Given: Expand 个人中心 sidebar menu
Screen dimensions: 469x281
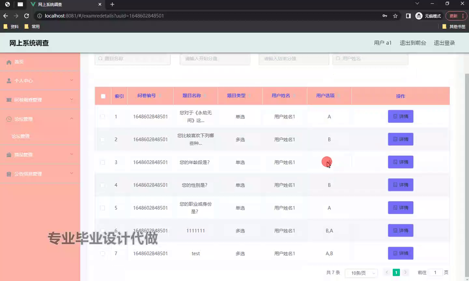Looking at the screenshot, I should (x=40, y=81).
